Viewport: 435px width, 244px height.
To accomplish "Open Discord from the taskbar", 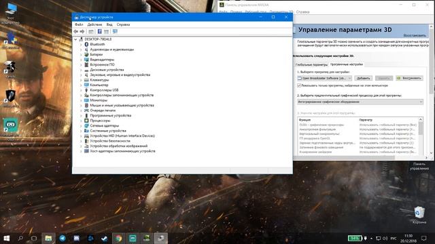I will 77,238.
